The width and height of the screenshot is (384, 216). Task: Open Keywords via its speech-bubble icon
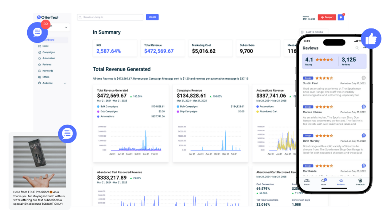(40, 71)
